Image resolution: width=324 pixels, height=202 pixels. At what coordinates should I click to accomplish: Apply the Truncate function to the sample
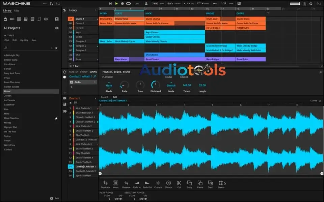tap(106, 183)
